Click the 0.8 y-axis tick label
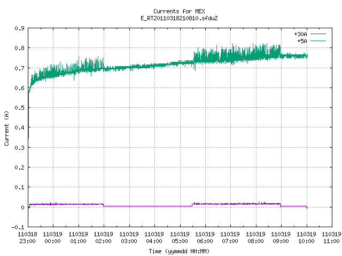The width and height of the screenshot is (342, 256). point(19,48)
